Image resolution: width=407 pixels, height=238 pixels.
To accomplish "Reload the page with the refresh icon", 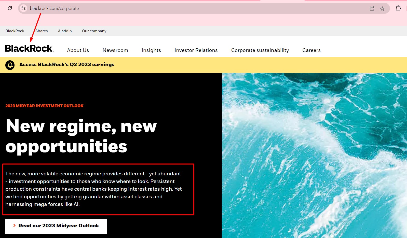I will pyautogui.click(x=10, y=8).
